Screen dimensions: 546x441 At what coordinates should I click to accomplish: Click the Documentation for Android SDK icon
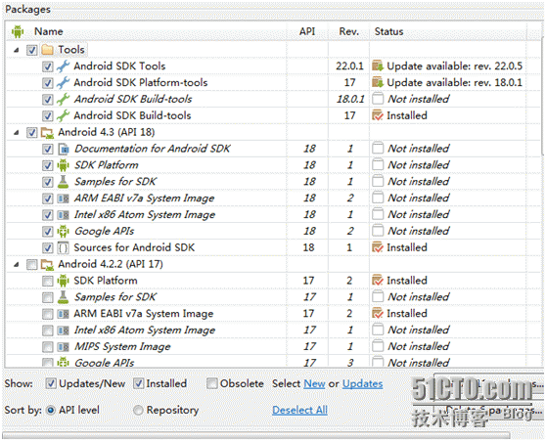pyautogui.click(x=63, y=149)
